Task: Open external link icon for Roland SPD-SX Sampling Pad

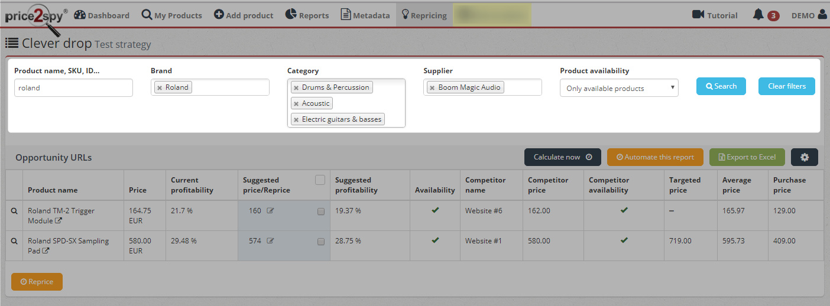Action: pyautogui.click(x=46, y=251)
